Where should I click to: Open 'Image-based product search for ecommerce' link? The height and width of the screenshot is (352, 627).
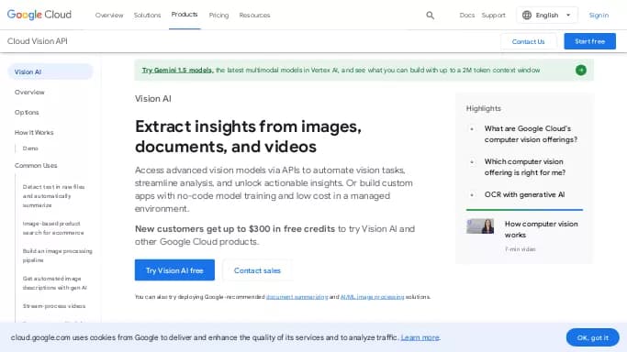[53, 228]
